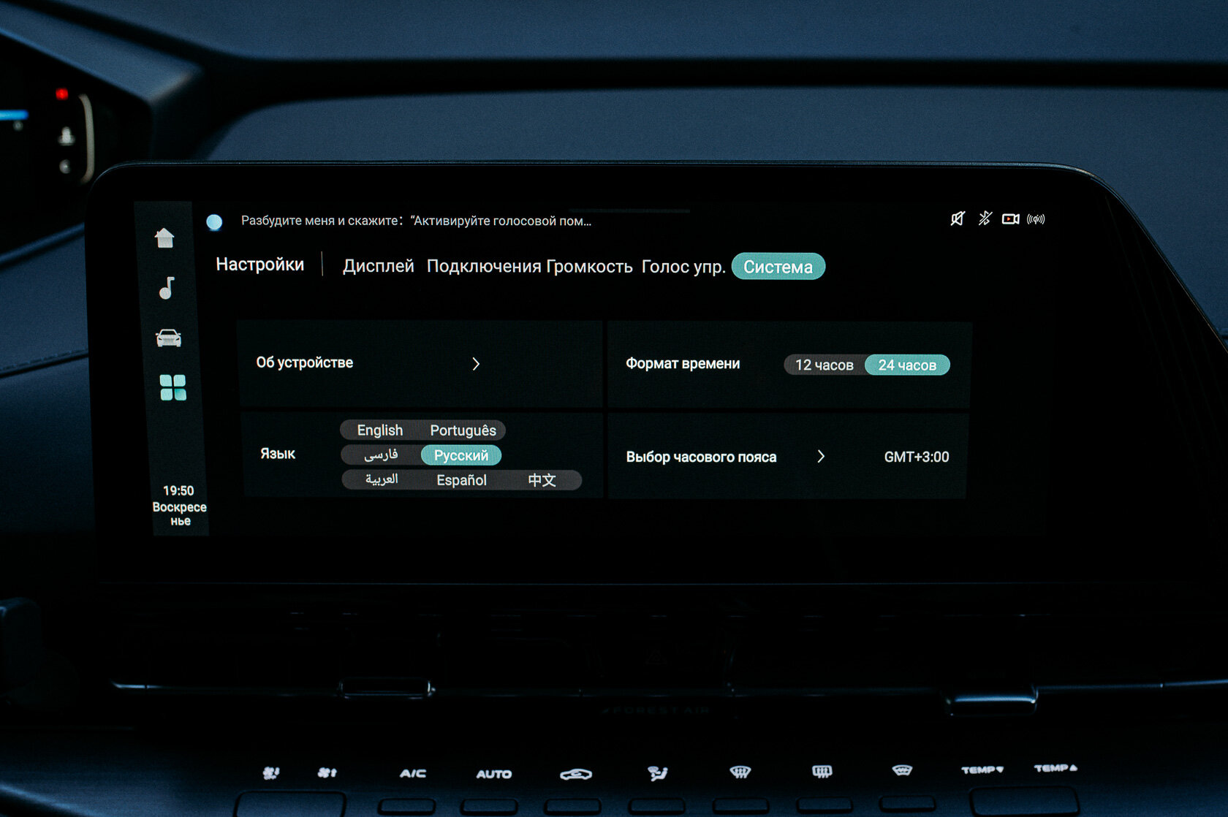Switch to the Громкость tab

click(x=589, y=267)
